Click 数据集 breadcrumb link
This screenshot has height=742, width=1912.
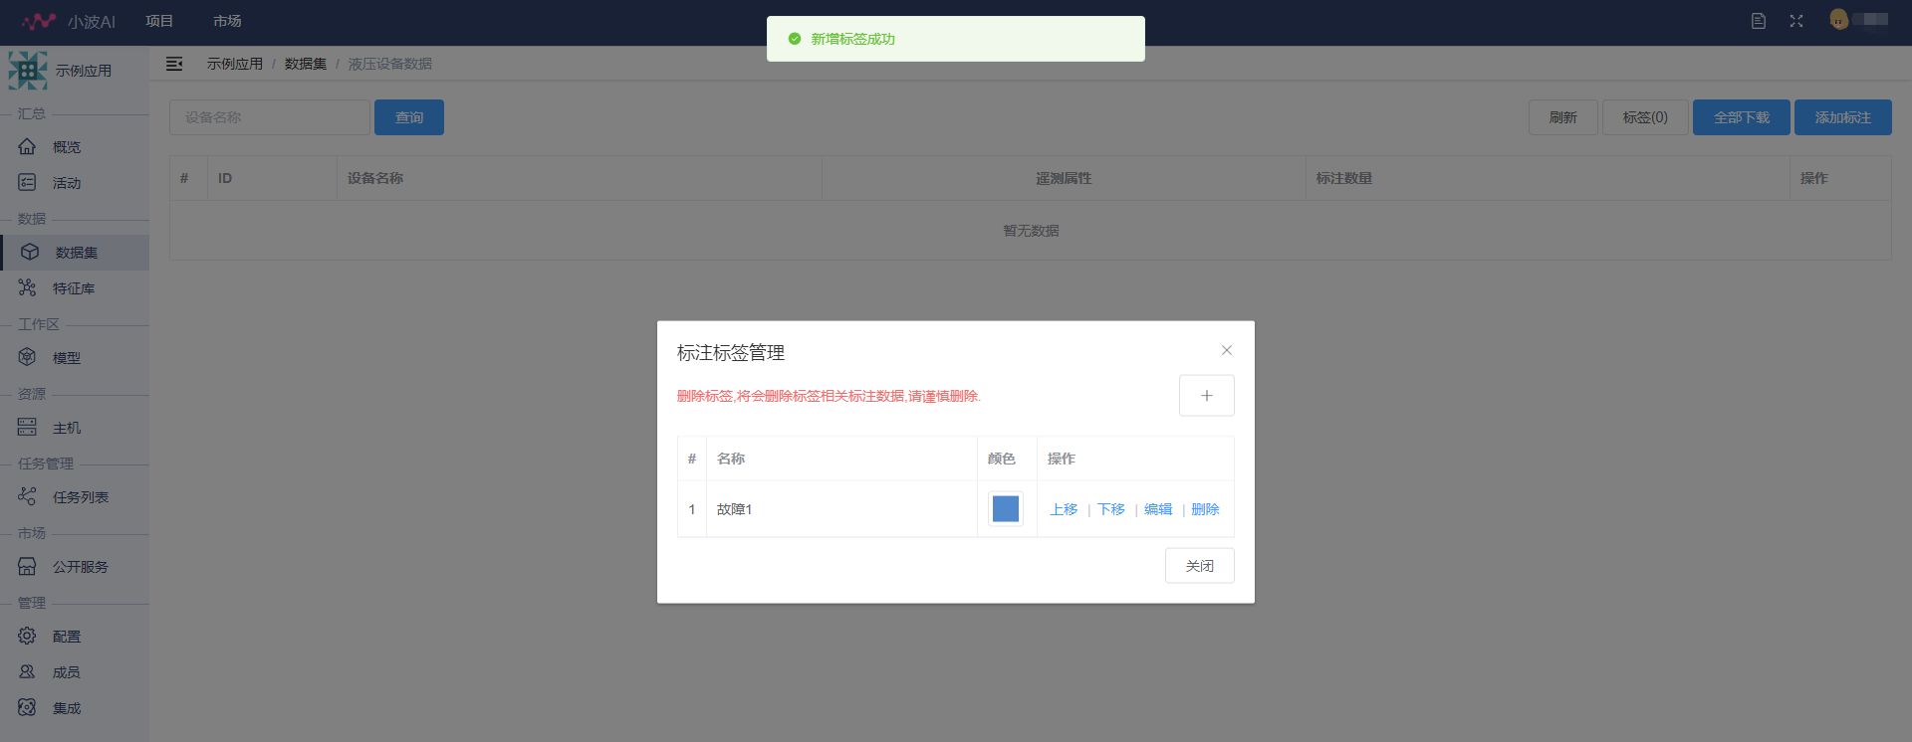click(x=306, y=64)
